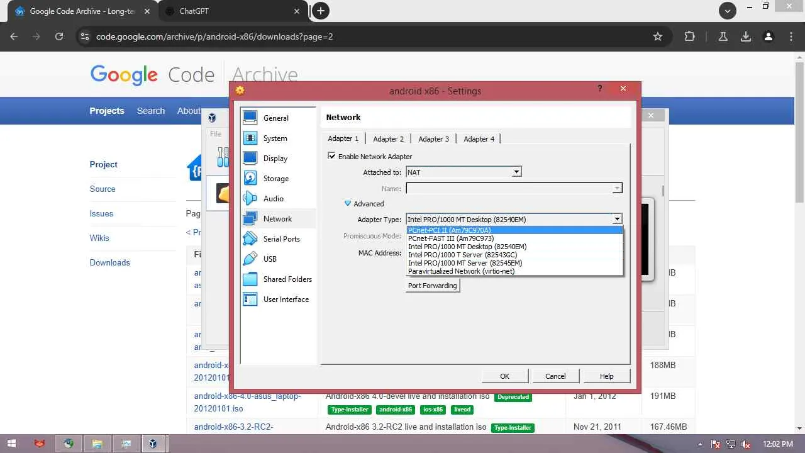Open the USB settings category icon
Image resolution: width=805 pixels, height=453 pixels.
250,259
